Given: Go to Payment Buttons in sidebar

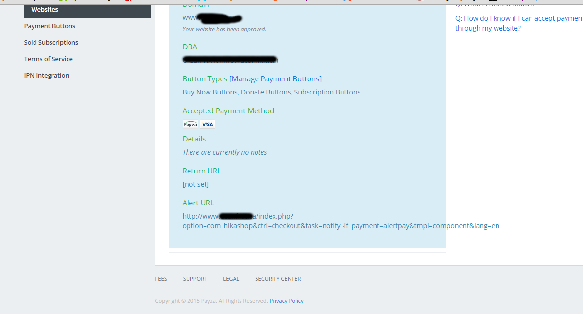Looking at the screenshot, I should click(50, 26).
